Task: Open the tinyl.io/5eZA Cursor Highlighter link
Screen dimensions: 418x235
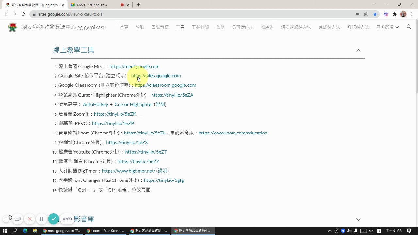Action: 172,95
